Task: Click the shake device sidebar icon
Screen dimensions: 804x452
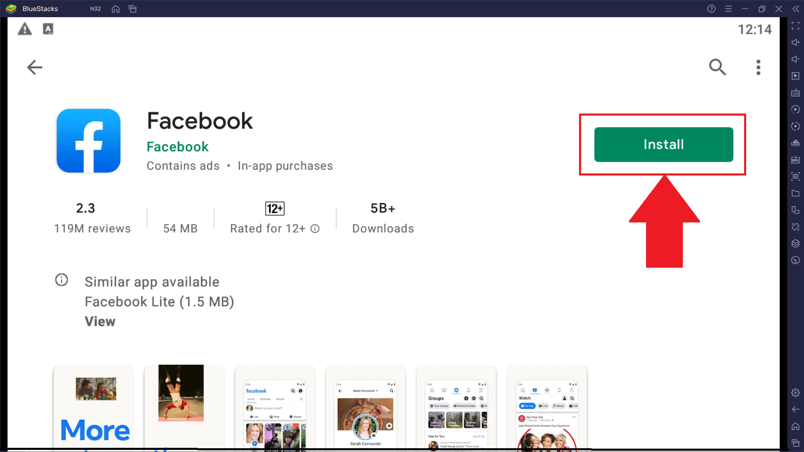Action: [x=796, y=227]
